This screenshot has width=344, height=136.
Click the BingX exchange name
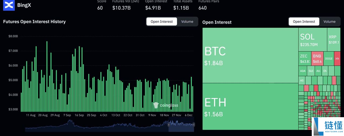(x=24, y=5)
